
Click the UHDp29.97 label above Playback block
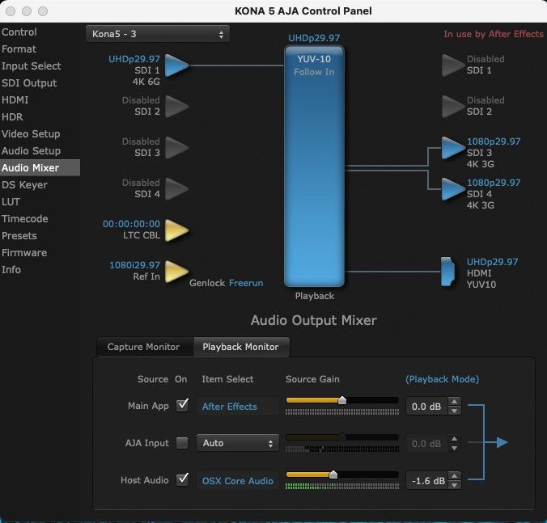coord(314,38)
